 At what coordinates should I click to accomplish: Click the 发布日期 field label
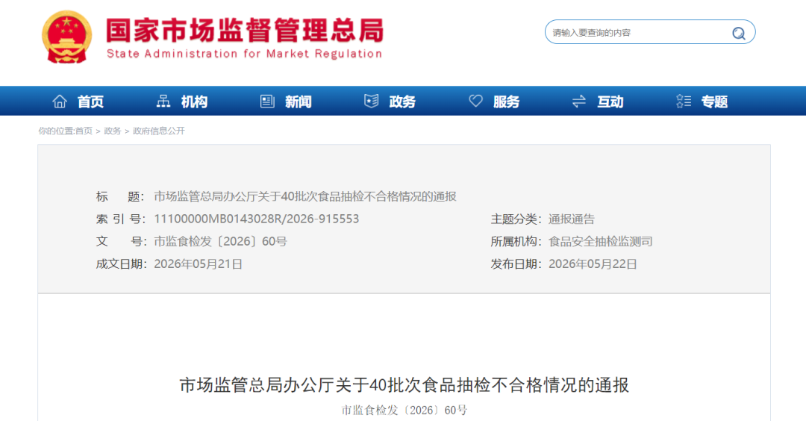(x=516, y=264)
